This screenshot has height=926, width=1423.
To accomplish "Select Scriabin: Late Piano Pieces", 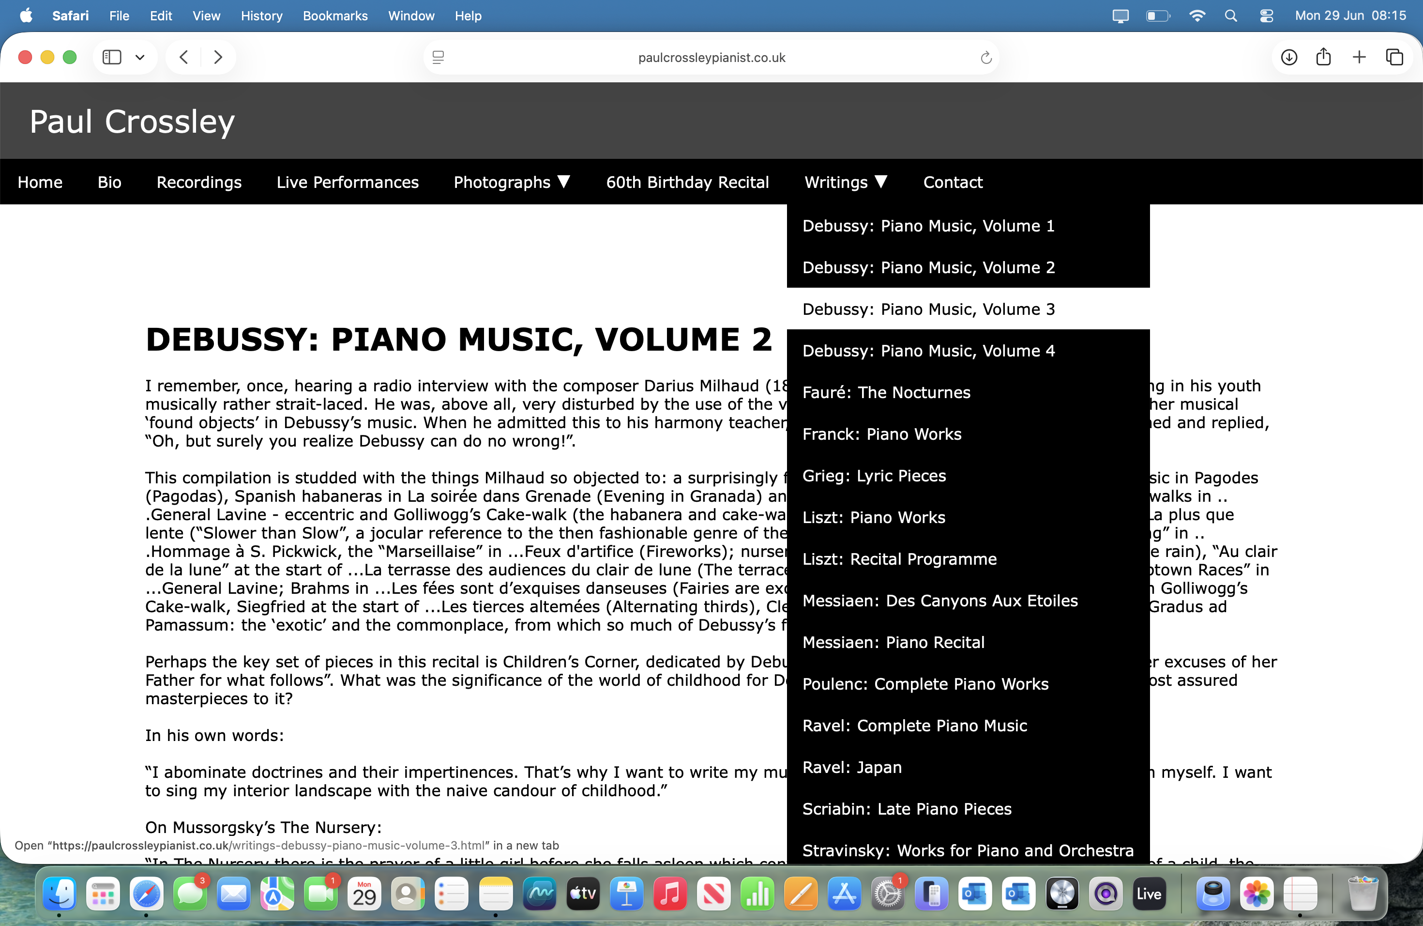I will click(x=968, y=809).
